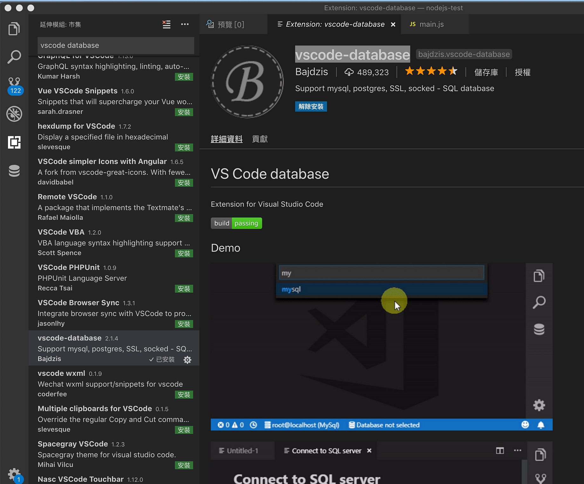Switch to the 貢獻 contributions tab

(260, 139)
